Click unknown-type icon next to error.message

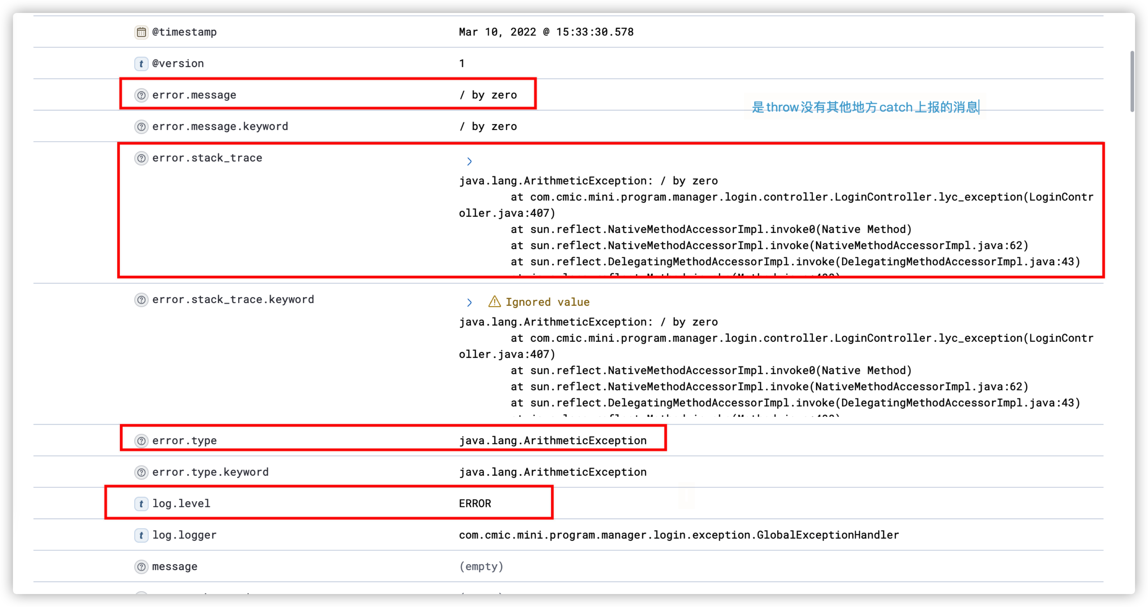pos(141,95)
